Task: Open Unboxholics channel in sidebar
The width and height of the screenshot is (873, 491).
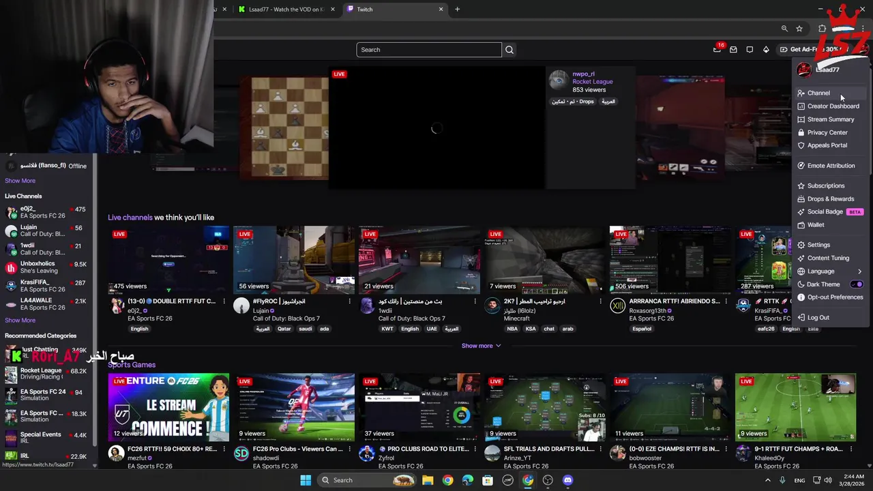Action: [x=46, y=267]
